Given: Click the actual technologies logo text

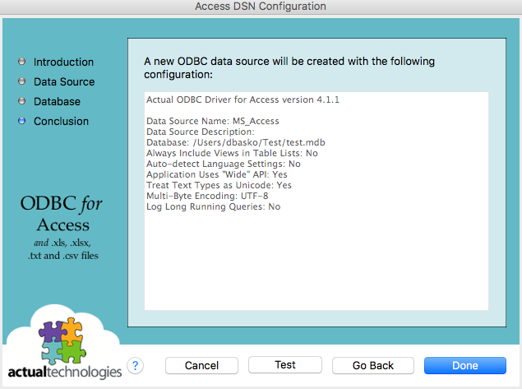Looking at the screenshot, I should click(x=63, y=372).
